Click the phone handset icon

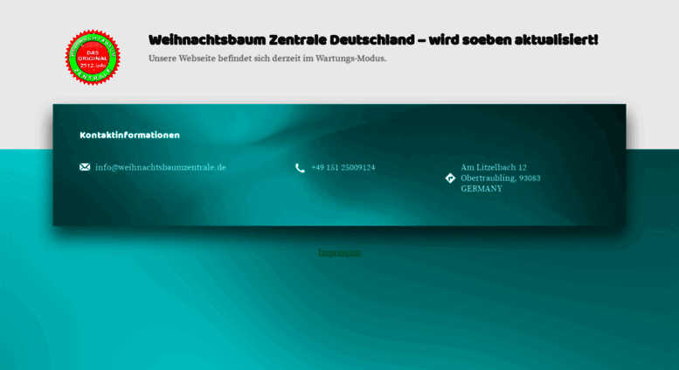coord(300,168)
